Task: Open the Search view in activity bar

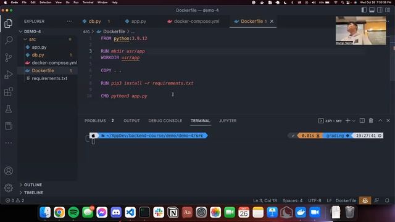Action: pyautogui.click(x=9, y=40)
